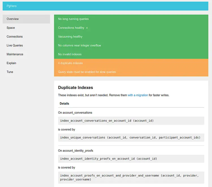Image resolution: width=212 pixels, height=187 pixels.
Task: Click index_account_identity_proofs_on_account_id code block
Action: pos(131,159)
